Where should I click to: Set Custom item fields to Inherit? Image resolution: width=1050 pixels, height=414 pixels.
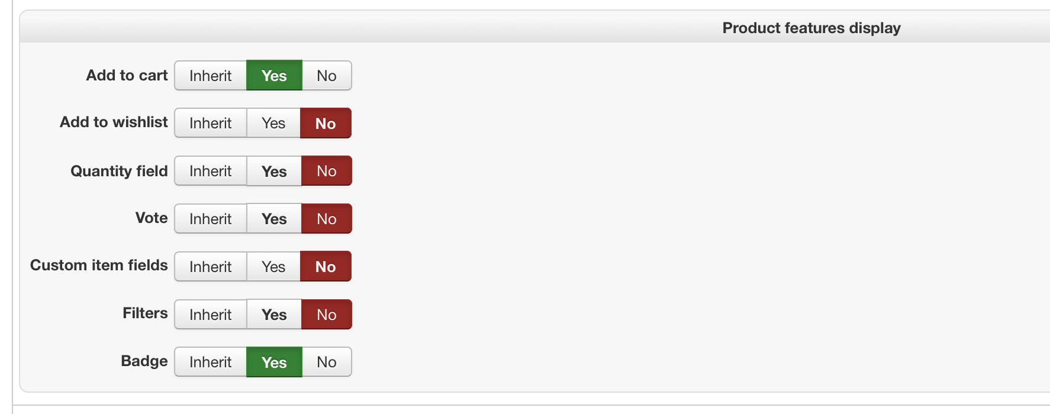coord(210,267)
